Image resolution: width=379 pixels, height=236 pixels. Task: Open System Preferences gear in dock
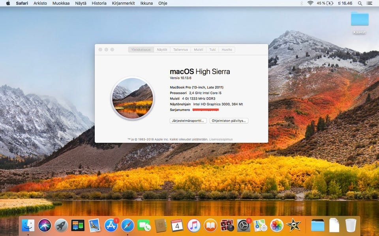coord(244,225)
